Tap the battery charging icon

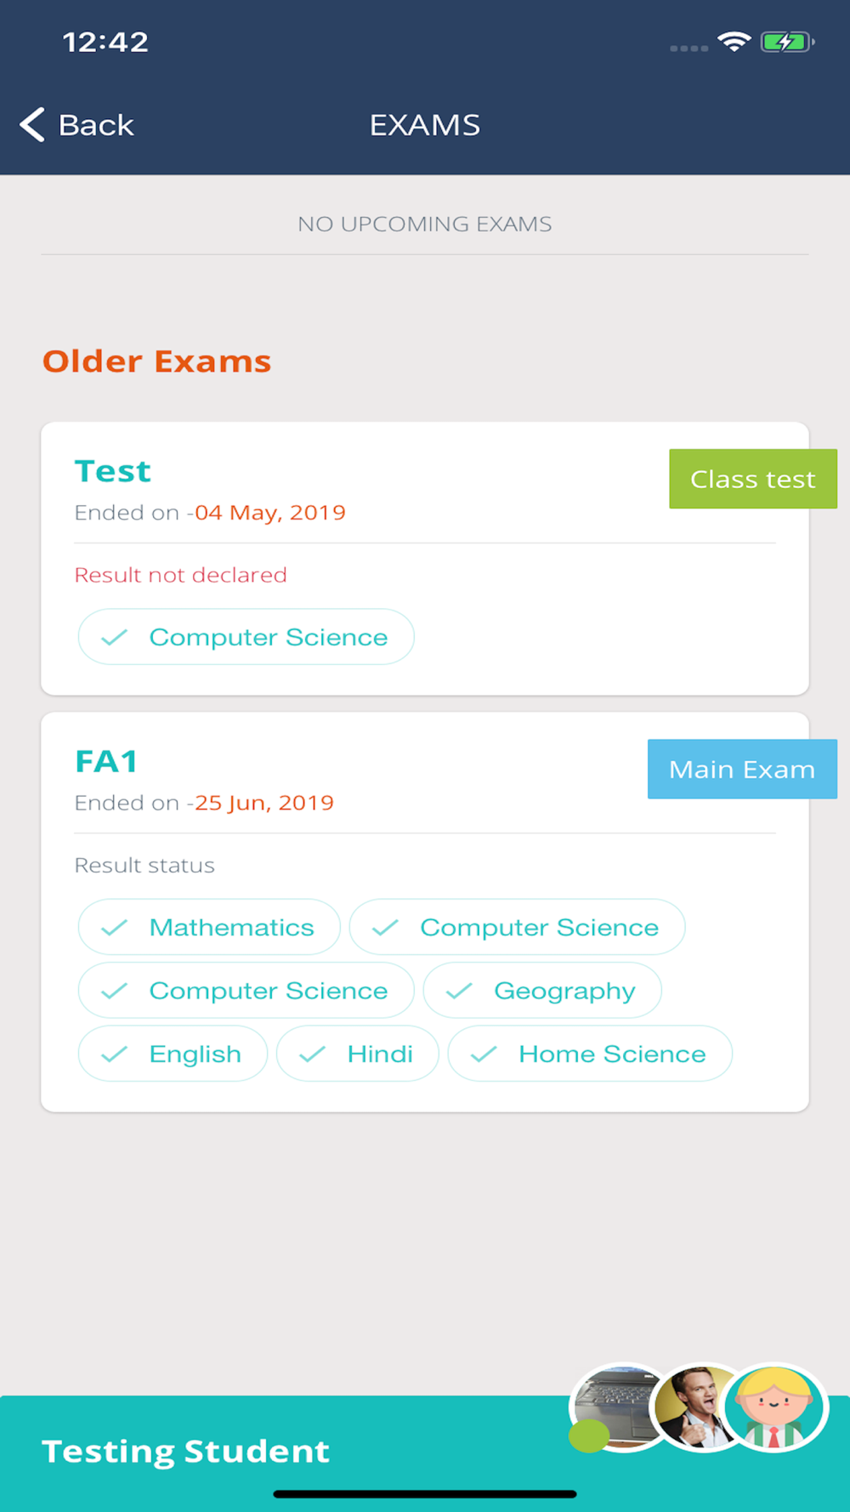[x=787, y=42]
